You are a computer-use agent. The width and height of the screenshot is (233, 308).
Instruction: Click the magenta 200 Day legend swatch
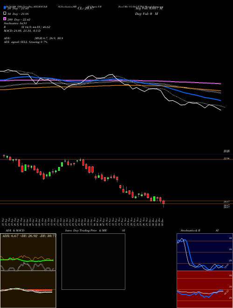(x=5, y=19)
